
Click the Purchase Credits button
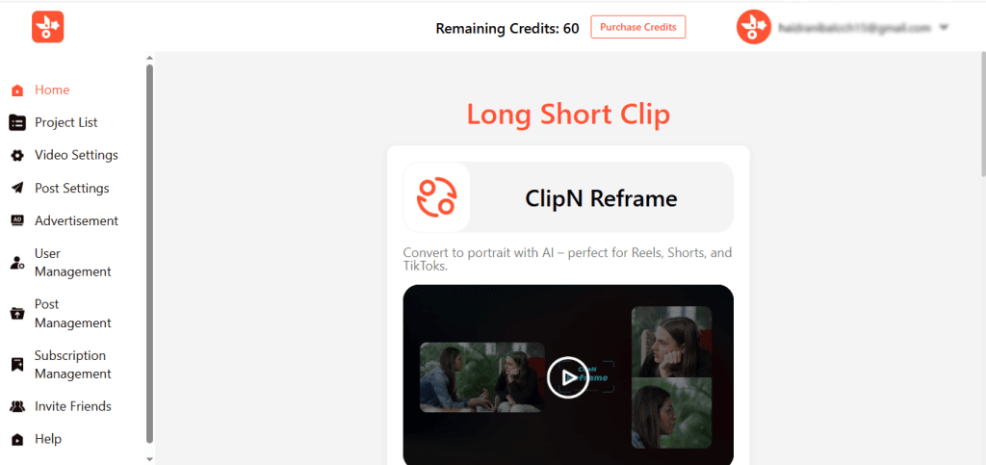tap(637, 27)
